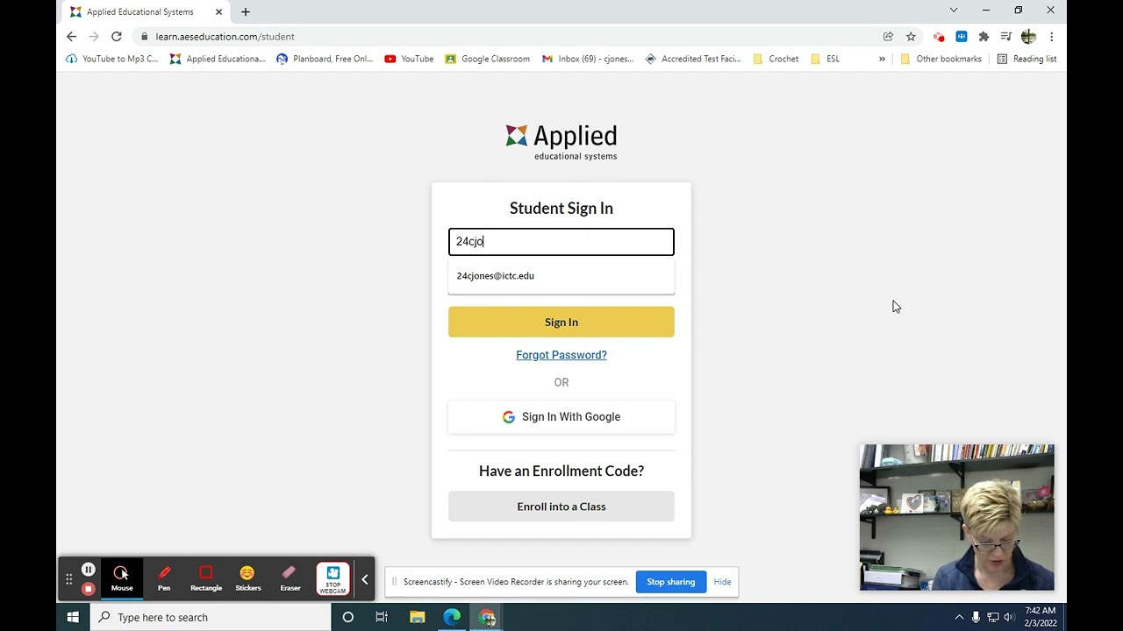This screenshot has height=631, width=1123.
Task: Open the media control playlist icon
Action: (1006, 37)
